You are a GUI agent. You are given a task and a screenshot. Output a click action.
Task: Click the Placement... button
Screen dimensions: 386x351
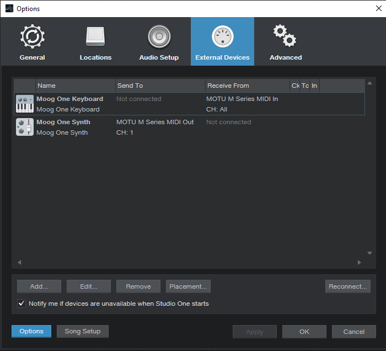188,286
